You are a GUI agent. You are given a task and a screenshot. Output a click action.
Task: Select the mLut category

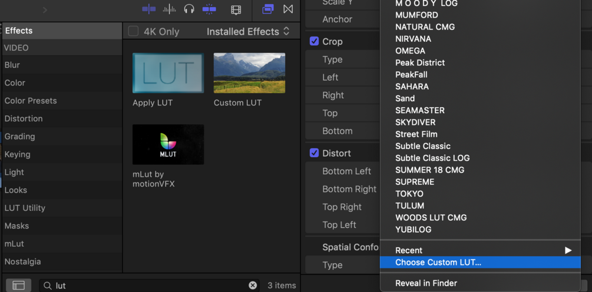point(62,244)
